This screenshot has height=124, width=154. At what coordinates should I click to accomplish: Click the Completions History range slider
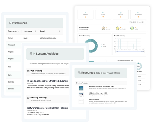[x=130, y=51]
